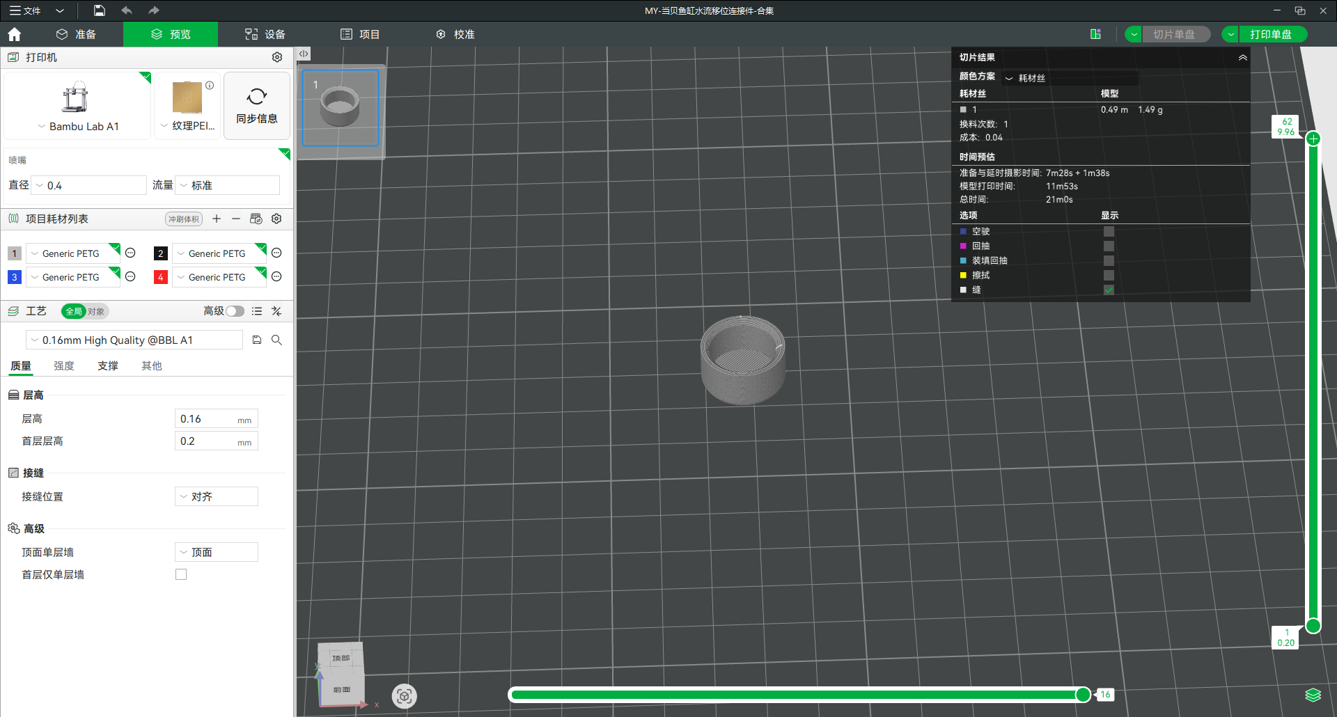Click the view orientation cube
The width and height of the screenshot is (1337, 717).
coord(341,674)
